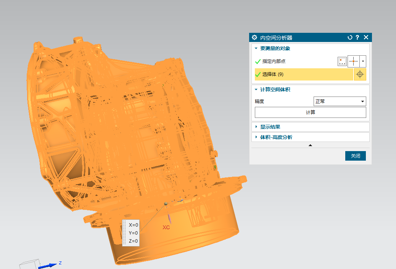Image resolution: width=396 pixels, height=269 pixels.
Task: Click the select body target icon
Action: click(x=360, y=74)
